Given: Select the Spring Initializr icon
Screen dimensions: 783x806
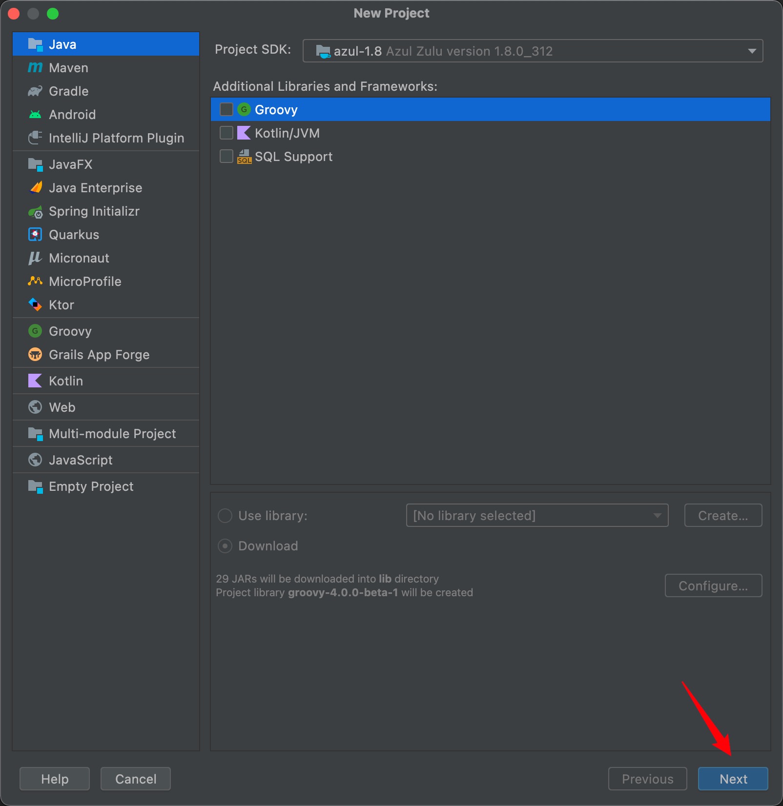Looking at the screenshot, I should 35,212.
